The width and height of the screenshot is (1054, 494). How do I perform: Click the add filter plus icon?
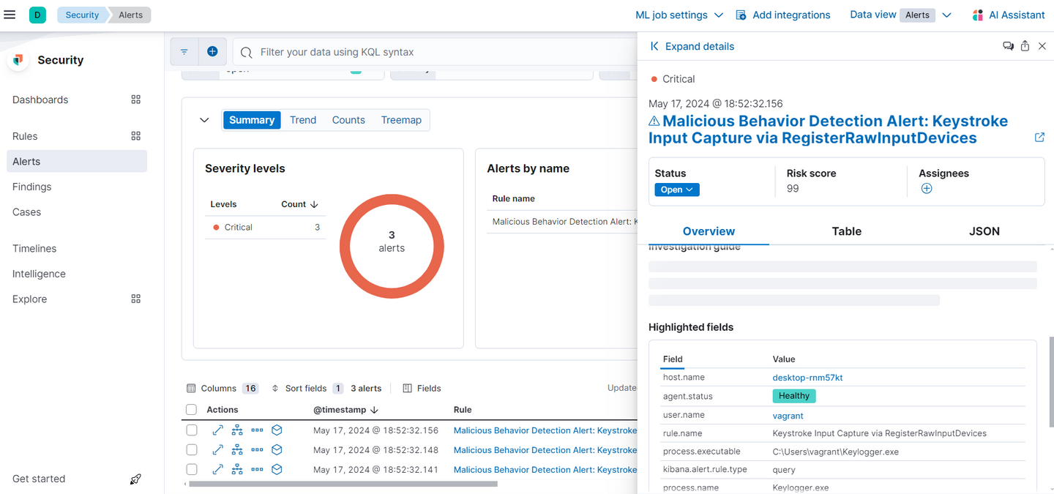click(212, 51)
